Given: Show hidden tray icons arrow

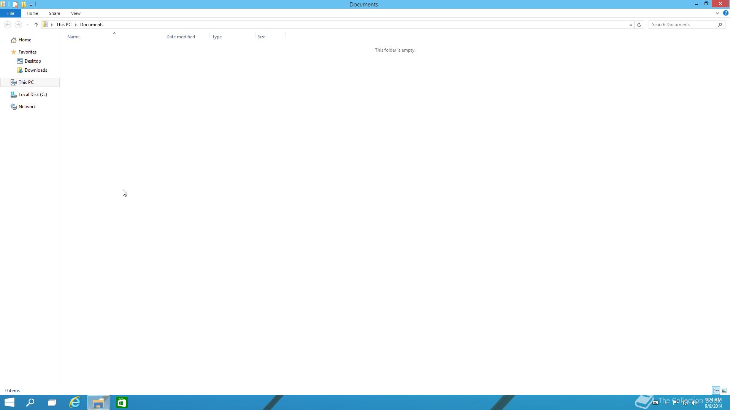Looking at the screenshot, I should click(666, 403).
